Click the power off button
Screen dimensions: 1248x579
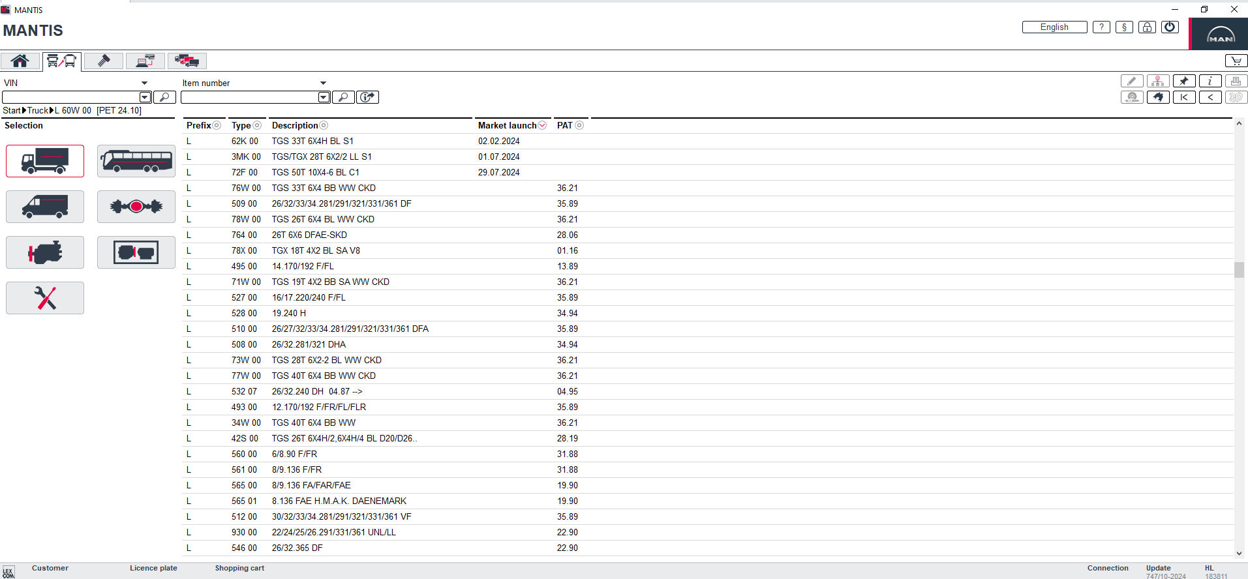click(x=1170, y=27)
